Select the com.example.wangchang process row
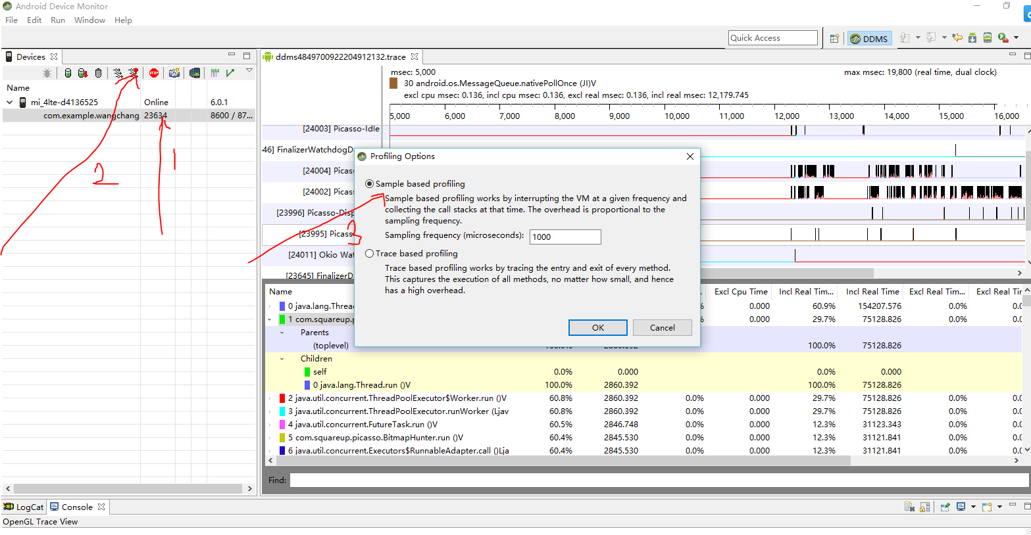1031x535 pixels. (129, 116)
